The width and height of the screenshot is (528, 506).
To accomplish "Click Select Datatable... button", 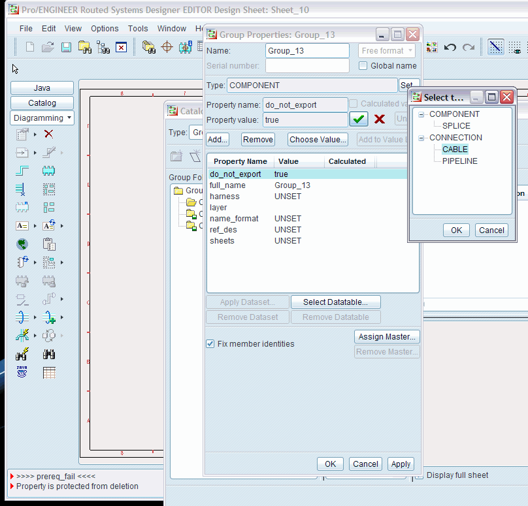I will 336,302.
